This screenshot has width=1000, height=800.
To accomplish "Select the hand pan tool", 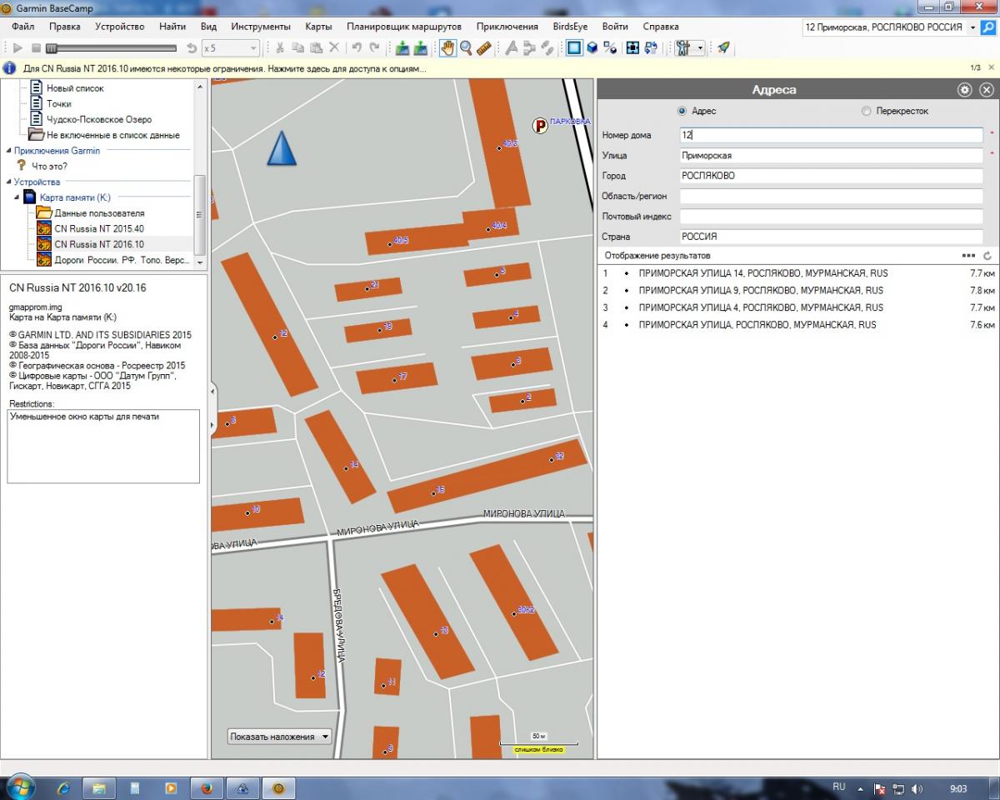I will (x=448, y=48).
